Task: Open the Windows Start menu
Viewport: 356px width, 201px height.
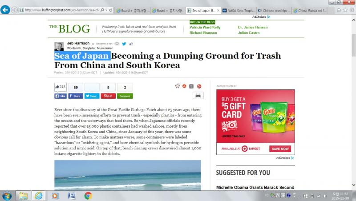Action: tap(8, 195)
